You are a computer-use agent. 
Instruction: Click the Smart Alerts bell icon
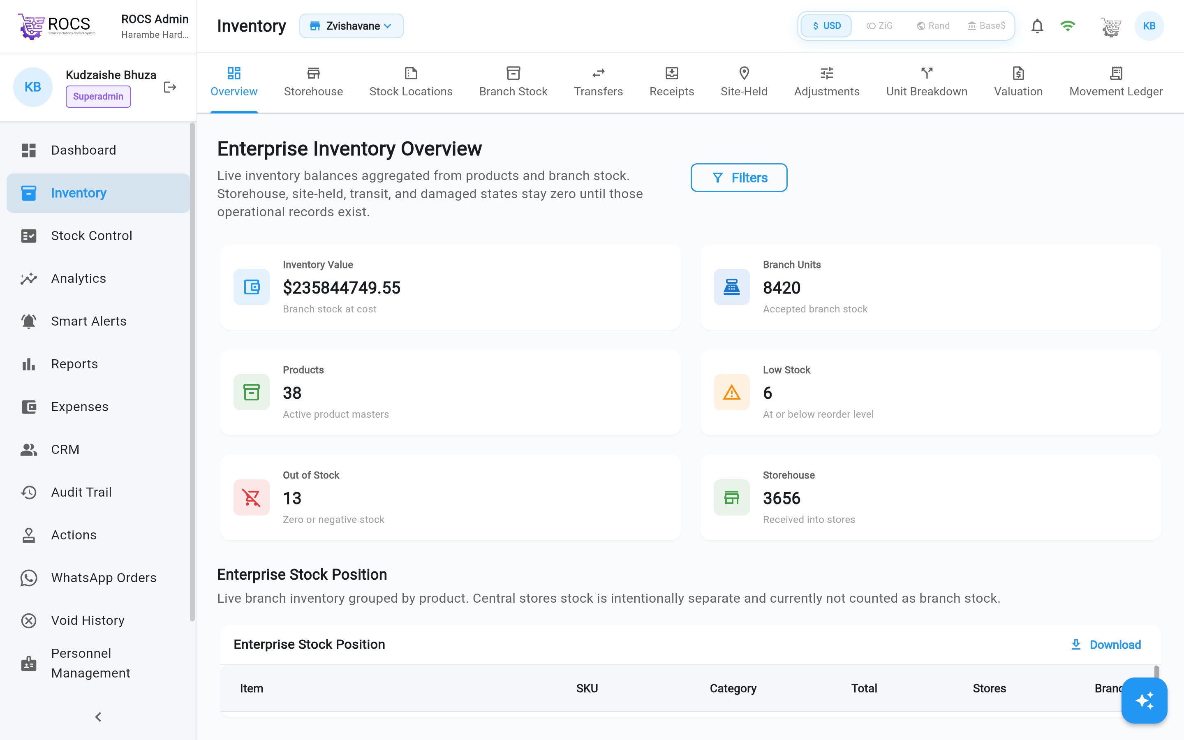click(29, 321)
